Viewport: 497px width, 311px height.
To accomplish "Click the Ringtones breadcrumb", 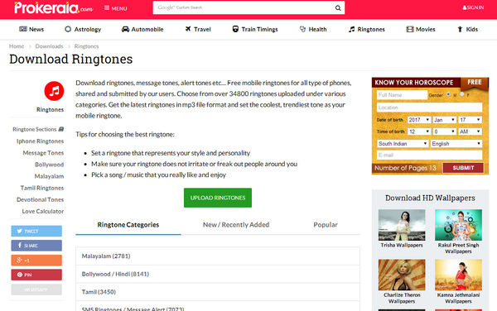I will click(x=86, y=46).
